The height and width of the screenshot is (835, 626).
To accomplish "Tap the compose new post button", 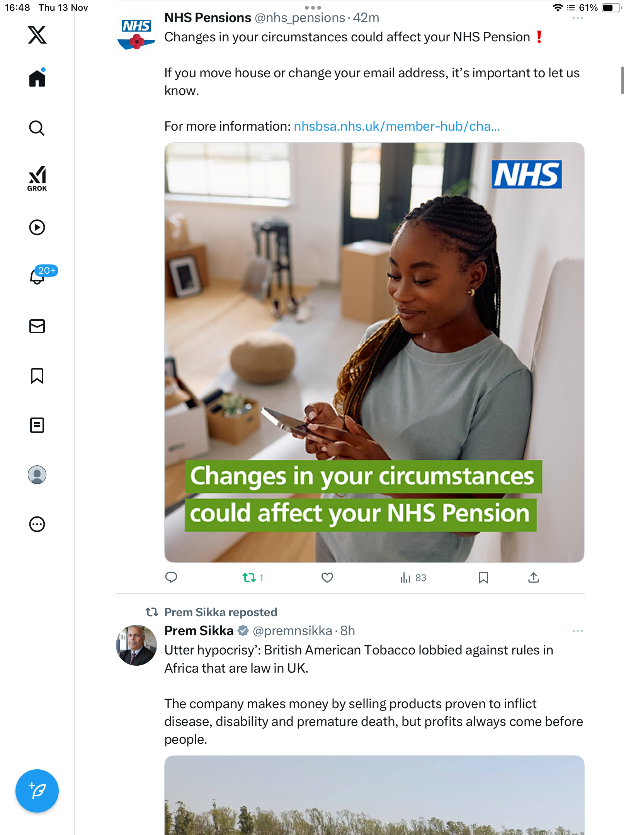I will click(x=37, y=791).
